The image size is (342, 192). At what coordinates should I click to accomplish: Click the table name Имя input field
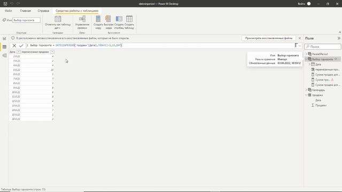(x=26, y=20)
